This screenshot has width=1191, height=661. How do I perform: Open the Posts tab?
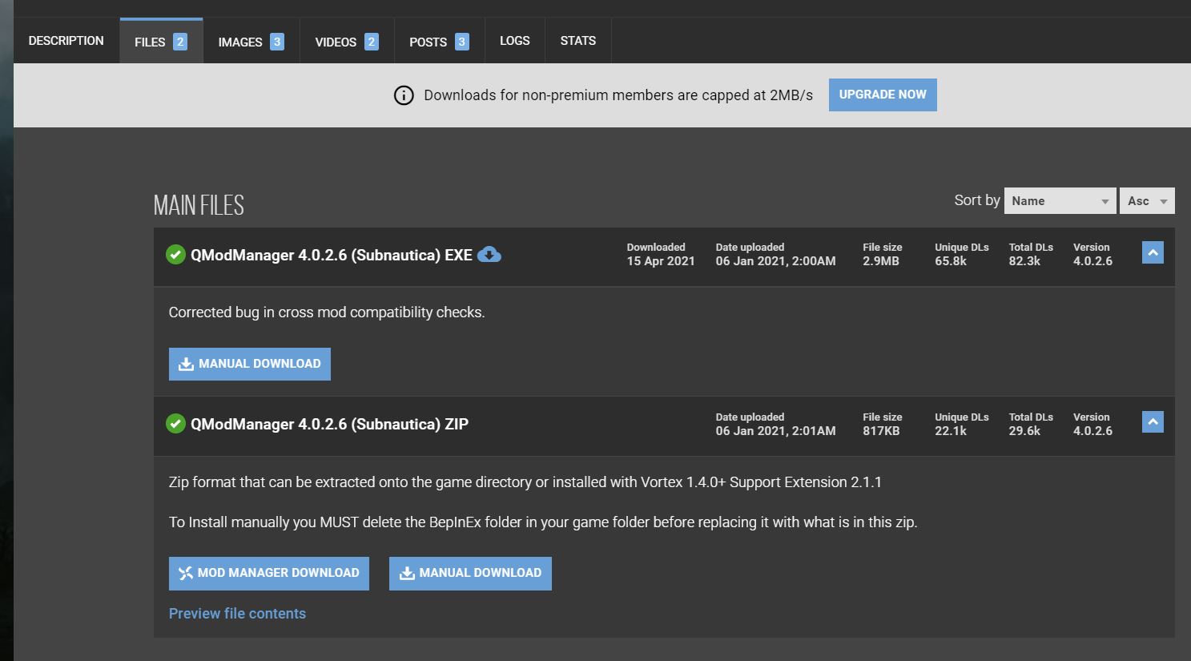click(x=439, y=42)
